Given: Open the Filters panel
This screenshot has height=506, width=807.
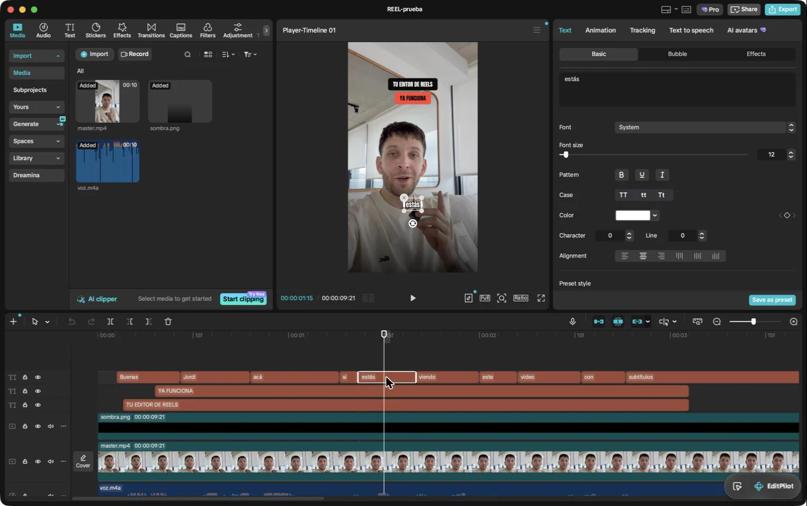Looking at the screenshot, I should (208, 30).
